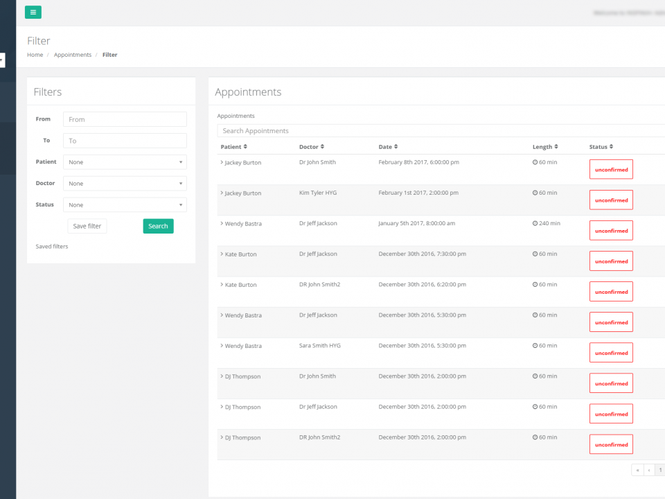Go to Home breadcrumb link
The width and height of the screenshot is (665, 499).
(35, 55)
